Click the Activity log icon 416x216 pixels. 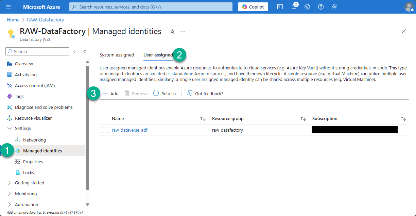[10, 74]
